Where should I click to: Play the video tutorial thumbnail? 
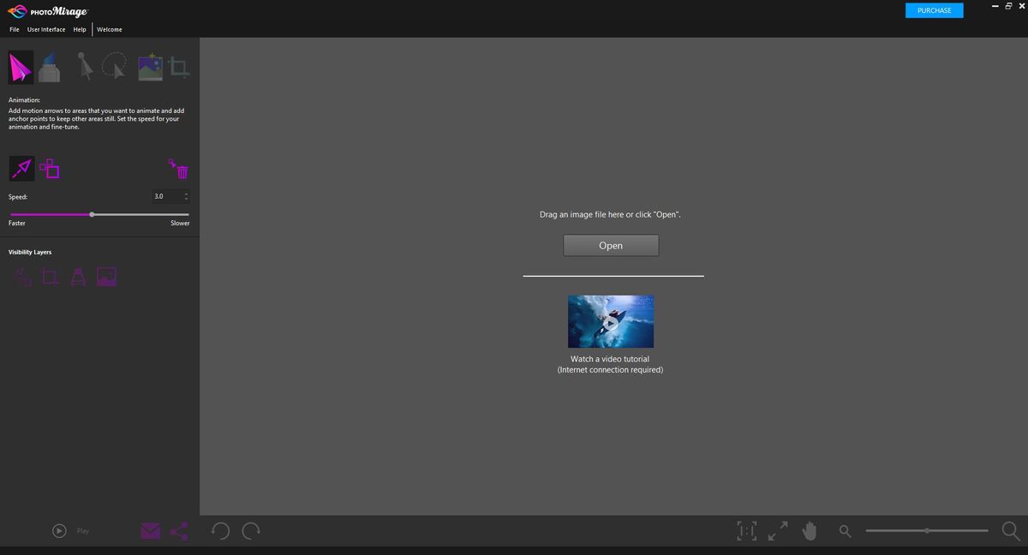point(611,321)
